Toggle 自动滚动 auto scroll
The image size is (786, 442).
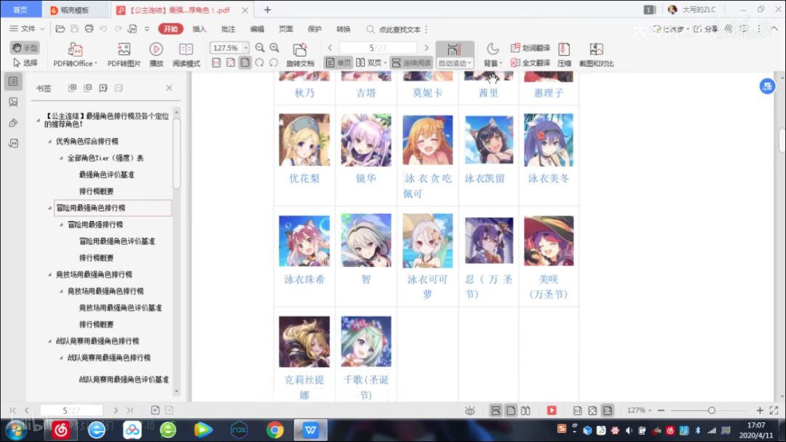click(454, 55)
